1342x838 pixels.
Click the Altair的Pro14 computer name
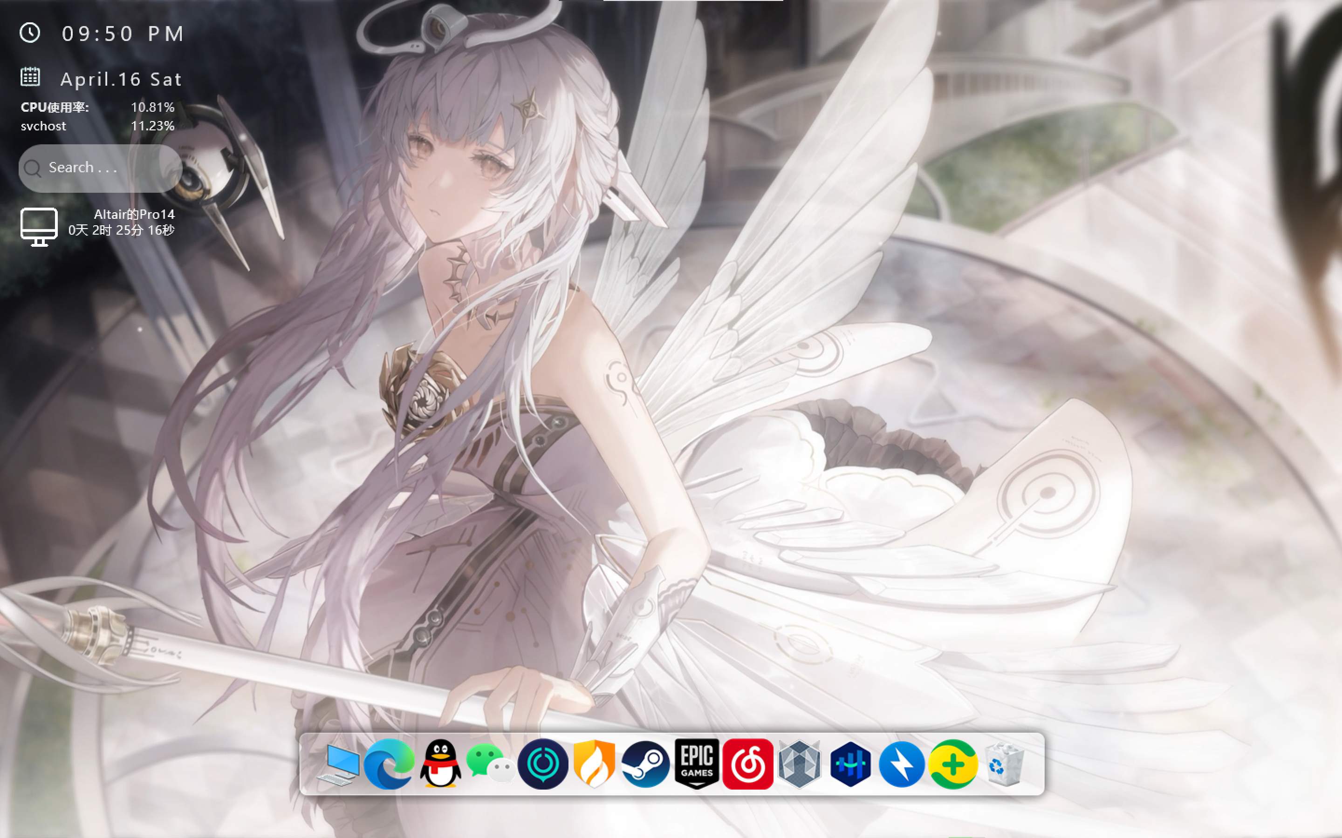coord(134,215)
